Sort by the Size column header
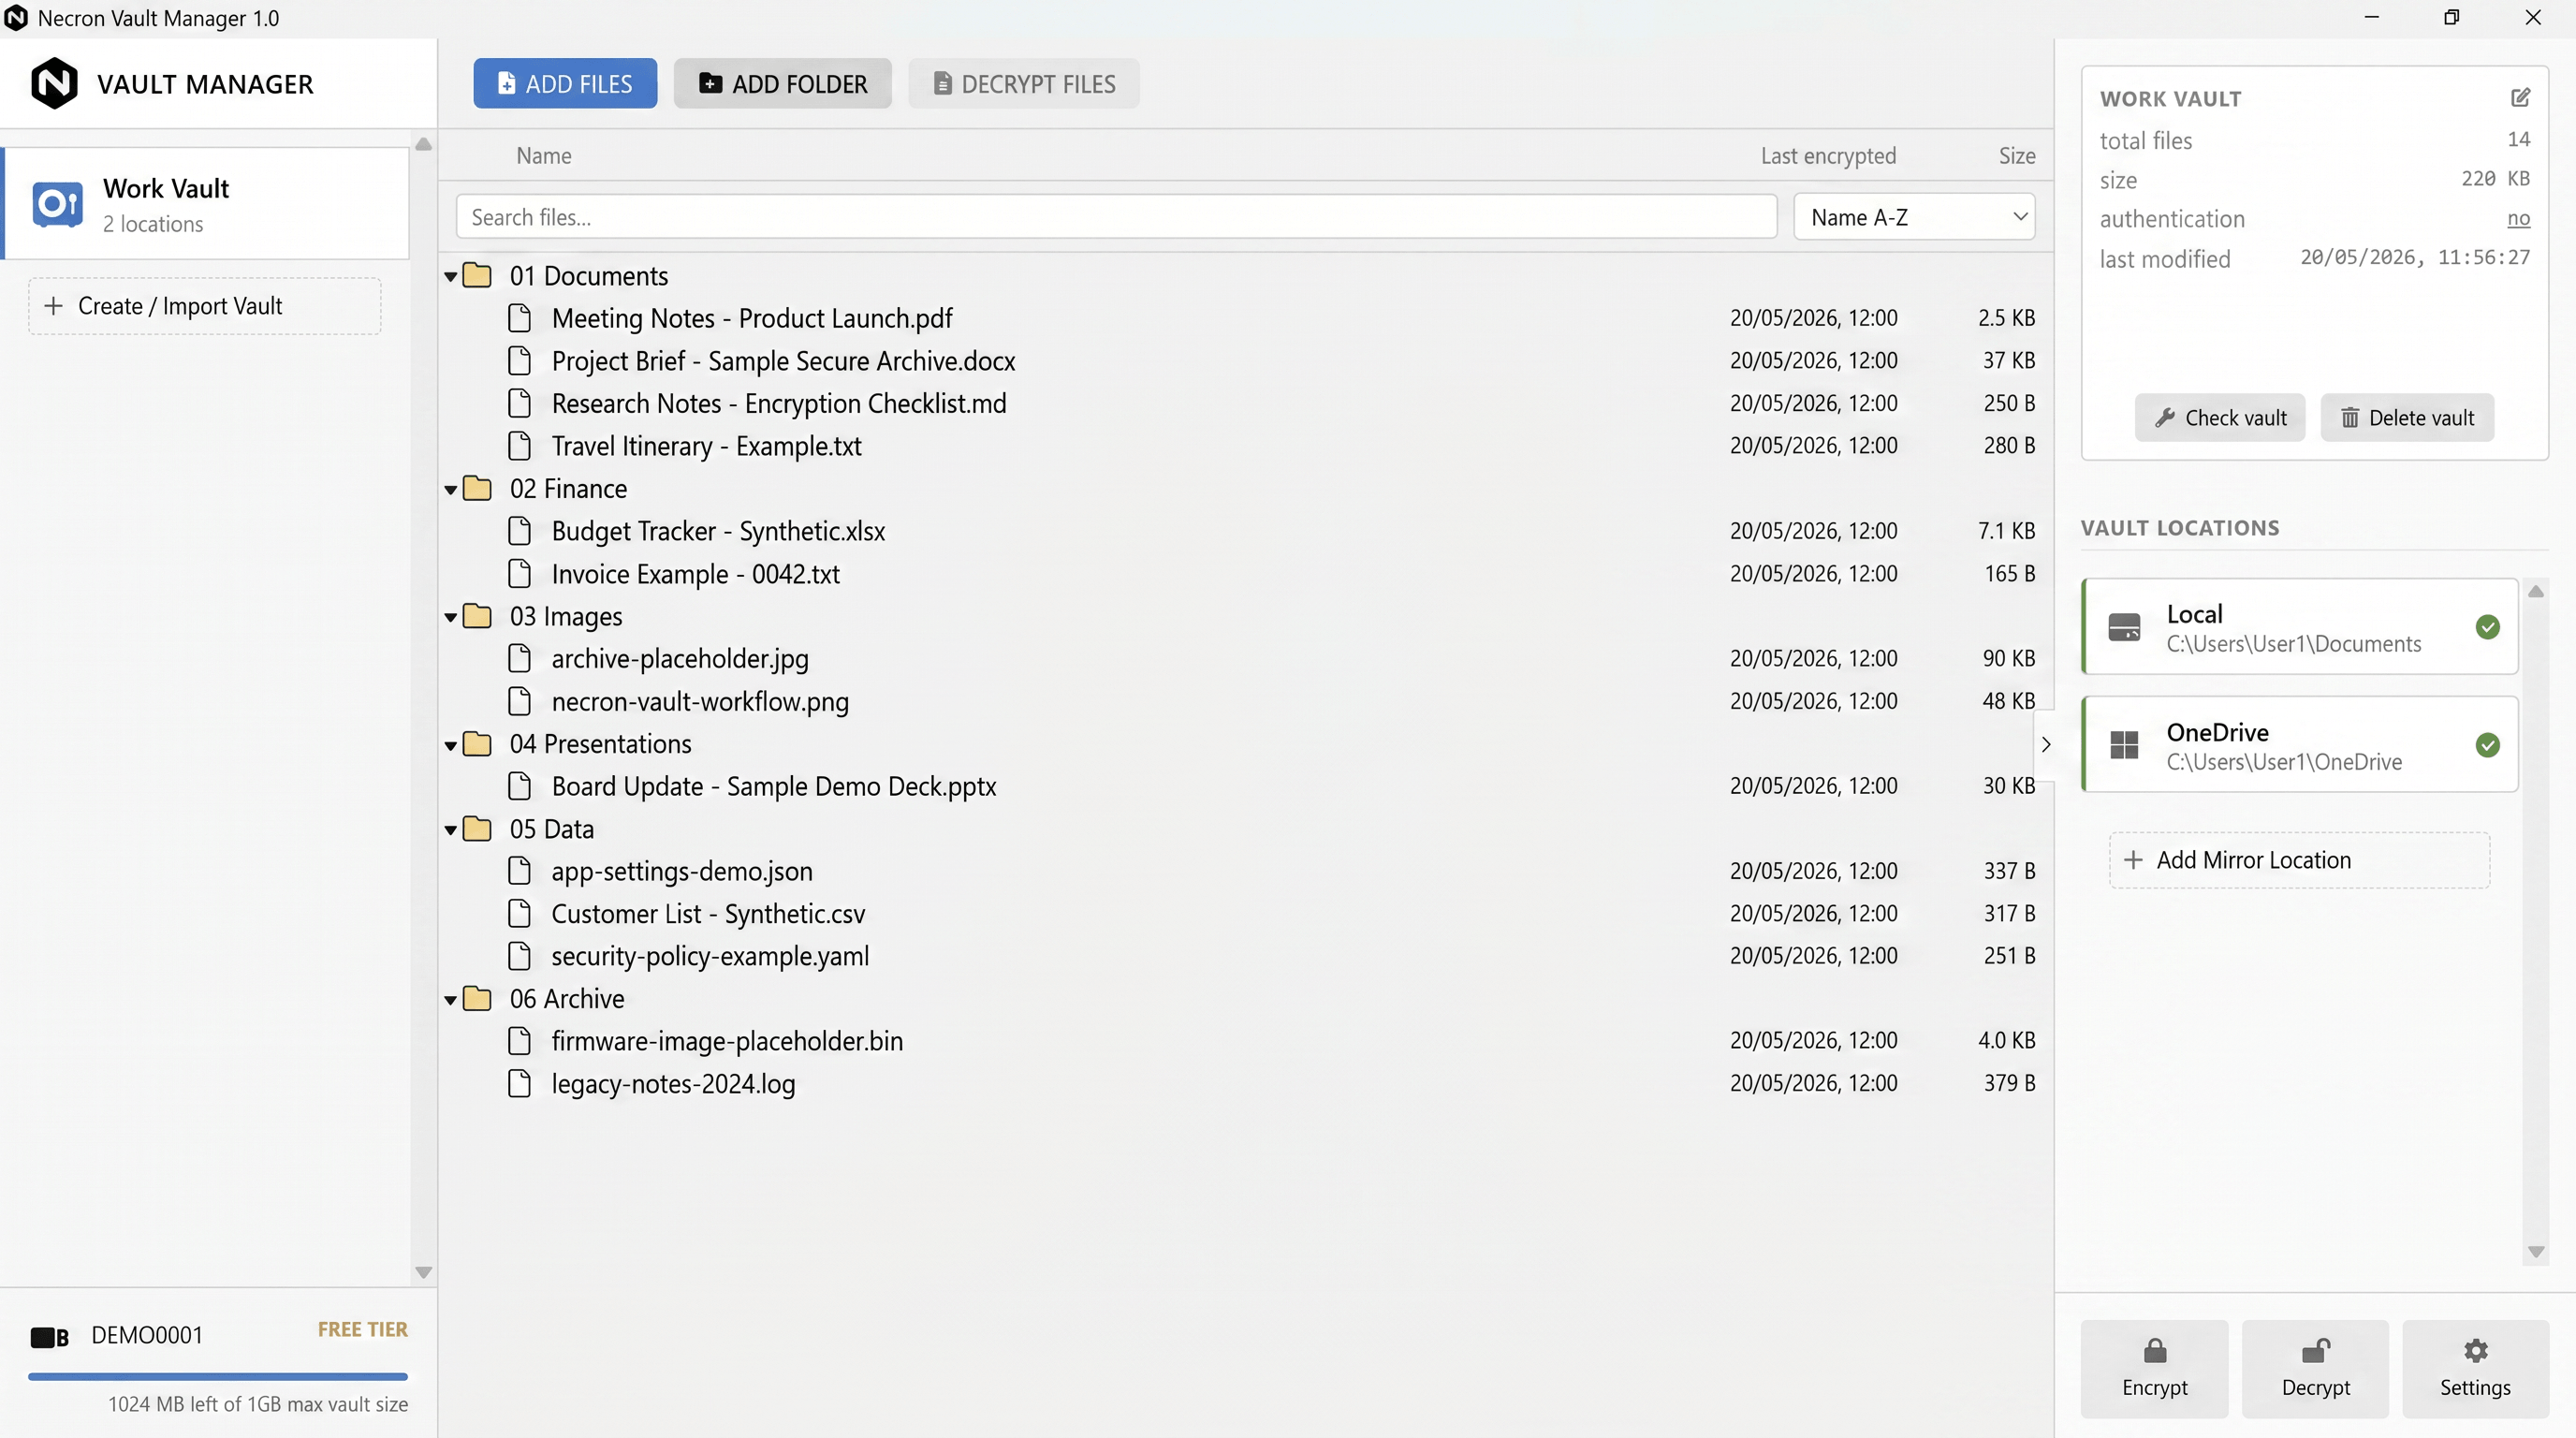The width and height of the screenshot is (2576, 1438). 2017,156
